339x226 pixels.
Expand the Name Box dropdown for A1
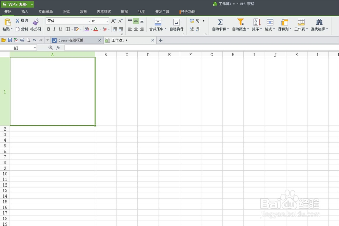(35, 48)
